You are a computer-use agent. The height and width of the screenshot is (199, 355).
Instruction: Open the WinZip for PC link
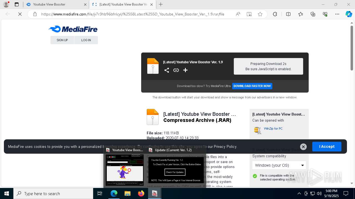pyautogui.click(x=273, y=129)
